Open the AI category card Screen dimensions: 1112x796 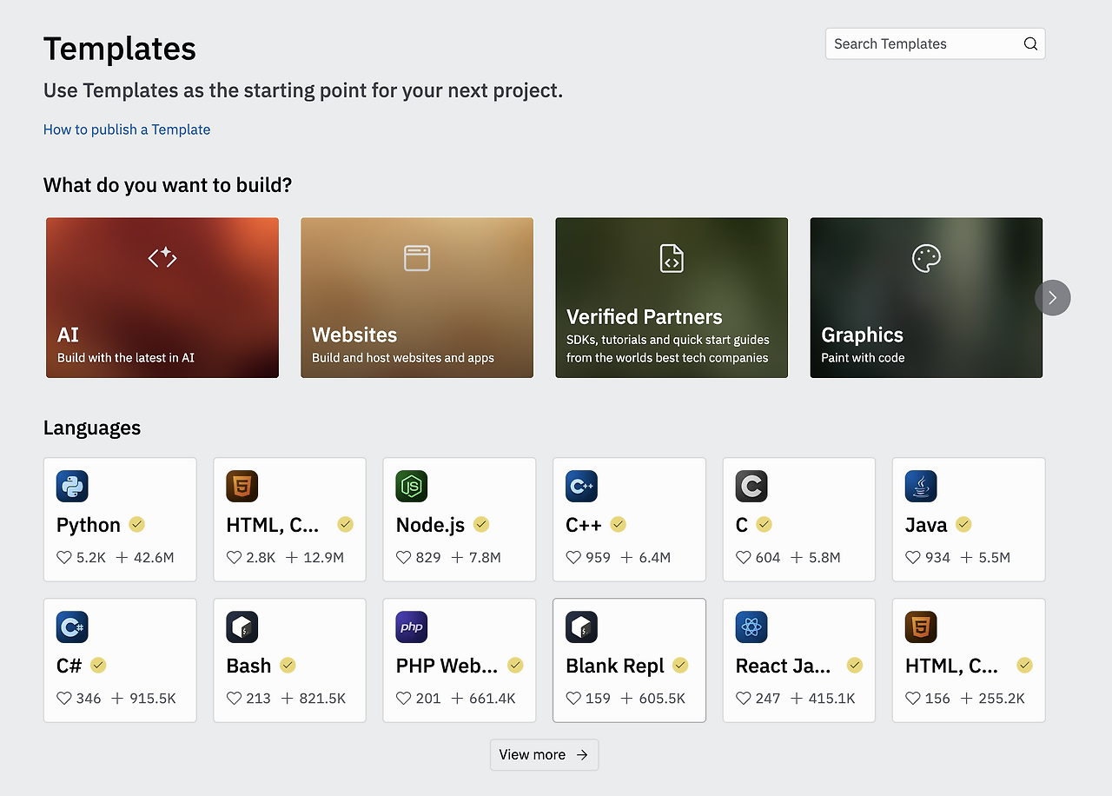[162, 298]
